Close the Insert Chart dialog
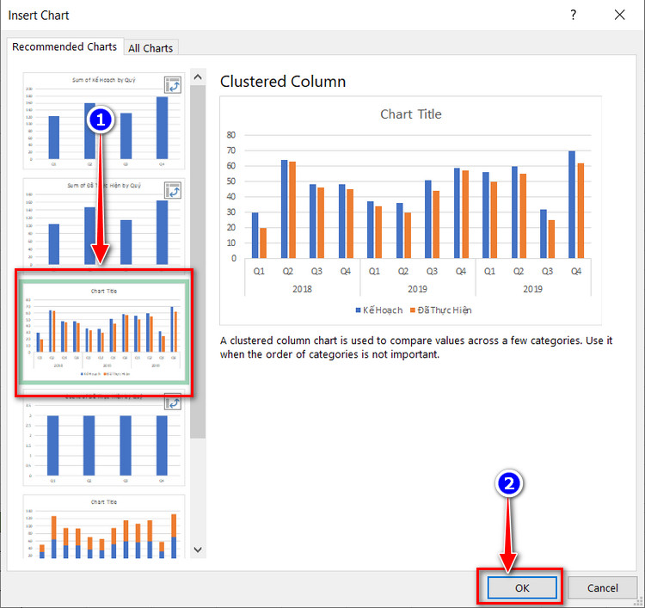The width and height of the screenshot is (645, 608). click(x=619, y=15)
